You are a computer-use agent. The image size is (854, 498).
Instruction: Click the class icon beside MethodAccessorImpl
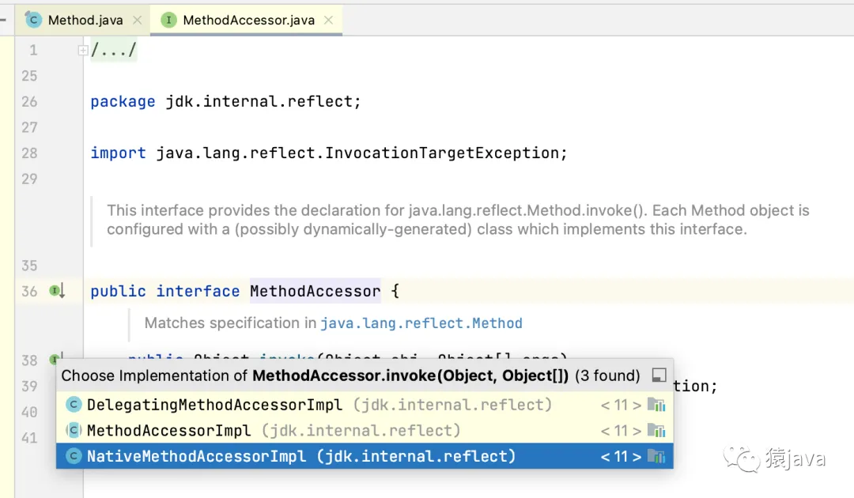[74, 431]
